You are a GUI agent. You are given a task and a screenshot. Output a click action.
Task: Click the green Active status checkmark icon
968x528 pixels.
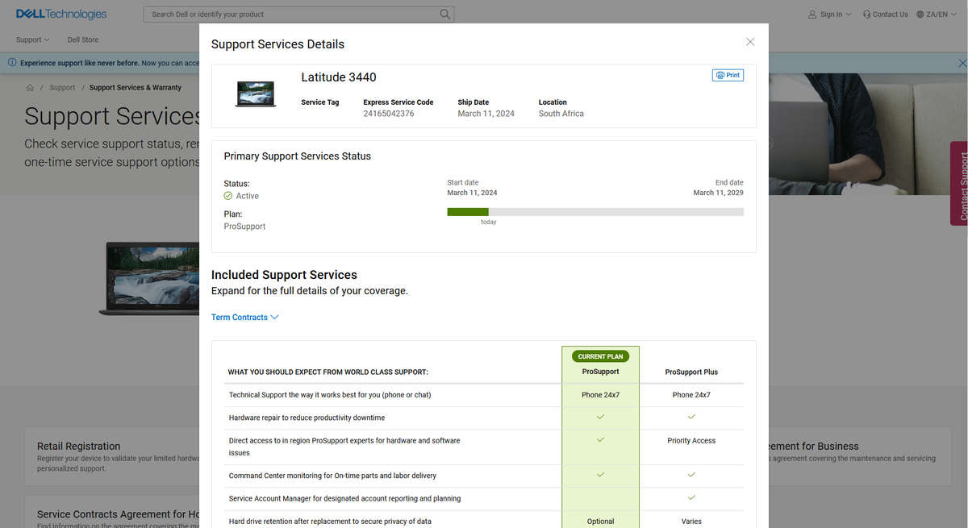[x=228, y=196]
